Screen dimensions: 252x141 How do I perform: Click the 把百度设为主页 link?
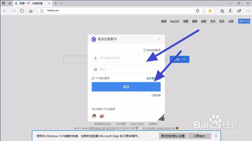pyautogui.click(x=103, y=124)
